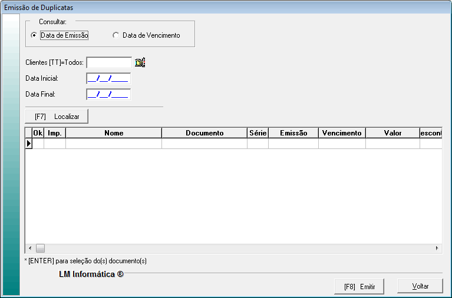
Task: Focus the Data Inicial date field
Action: (108, 78)
